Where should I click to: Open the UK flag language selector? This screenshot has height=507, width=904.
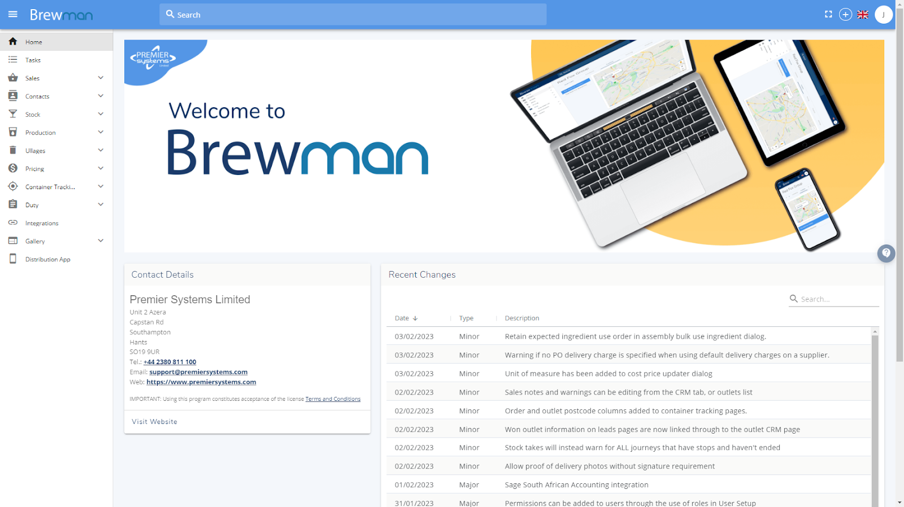pos(863,15)
